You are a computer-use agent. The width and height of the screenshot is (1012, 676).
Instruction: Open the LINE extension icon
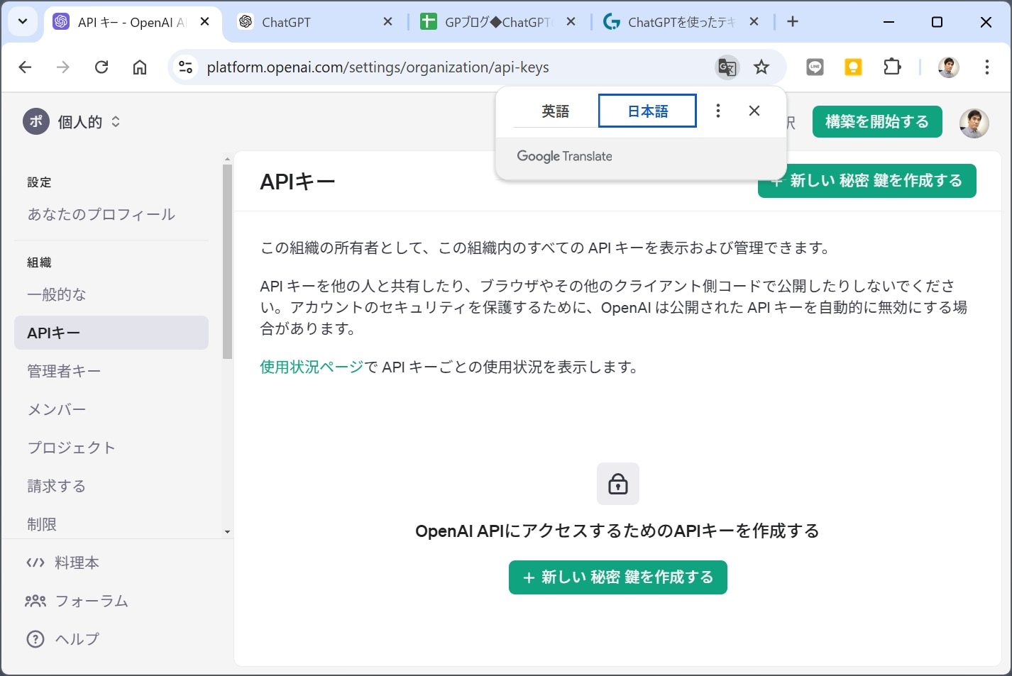click(x=815, y=67)
